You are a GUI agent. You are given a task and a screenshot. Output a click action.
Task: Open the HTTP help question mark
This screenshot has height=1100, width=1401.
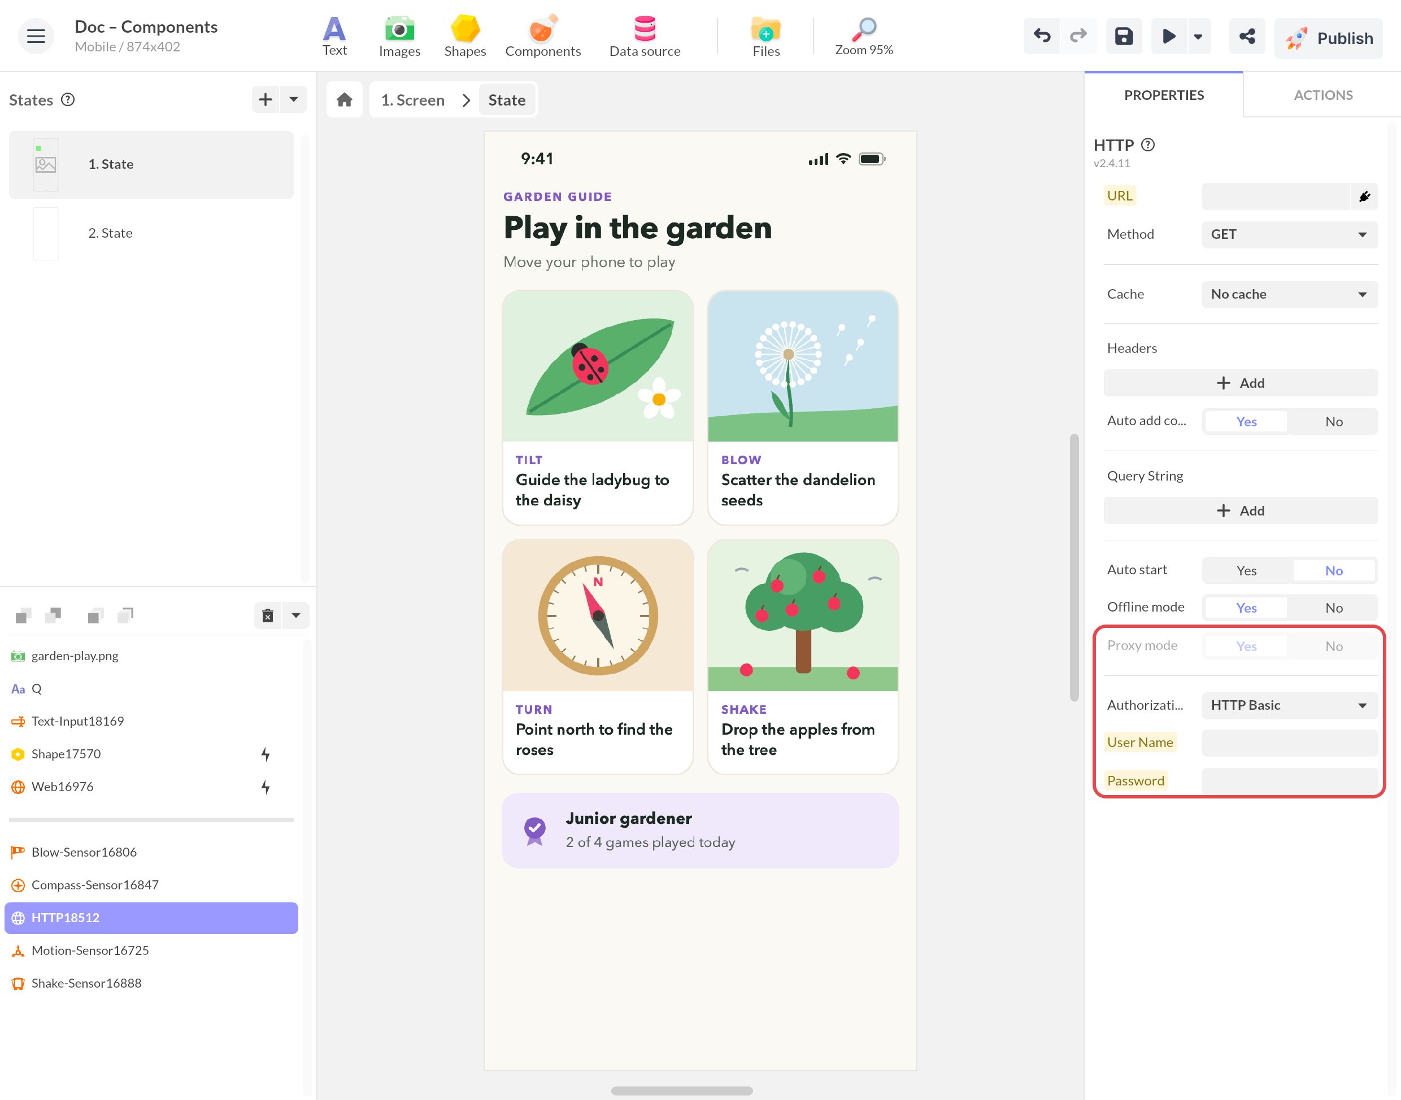tap(1148, 145)
